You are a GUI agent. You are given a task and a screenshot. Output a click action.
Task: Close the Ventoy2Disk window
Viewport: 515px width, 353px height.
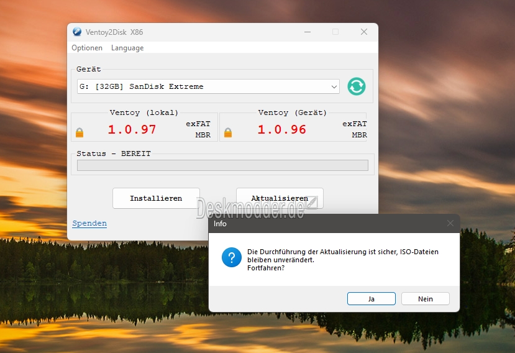[364, 32]
